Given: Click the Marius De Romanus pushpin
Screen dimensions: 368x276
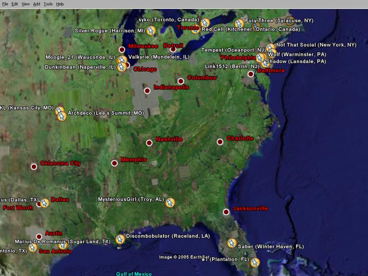Looking at the screenshot, I should point(63,245).
